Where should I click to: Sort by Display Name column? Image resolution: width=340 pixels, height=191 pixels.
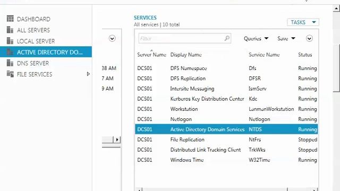[186, 55]
